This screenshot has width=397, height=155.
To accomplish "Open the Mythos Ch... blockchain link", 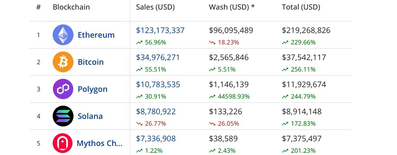I will [100, 144].
